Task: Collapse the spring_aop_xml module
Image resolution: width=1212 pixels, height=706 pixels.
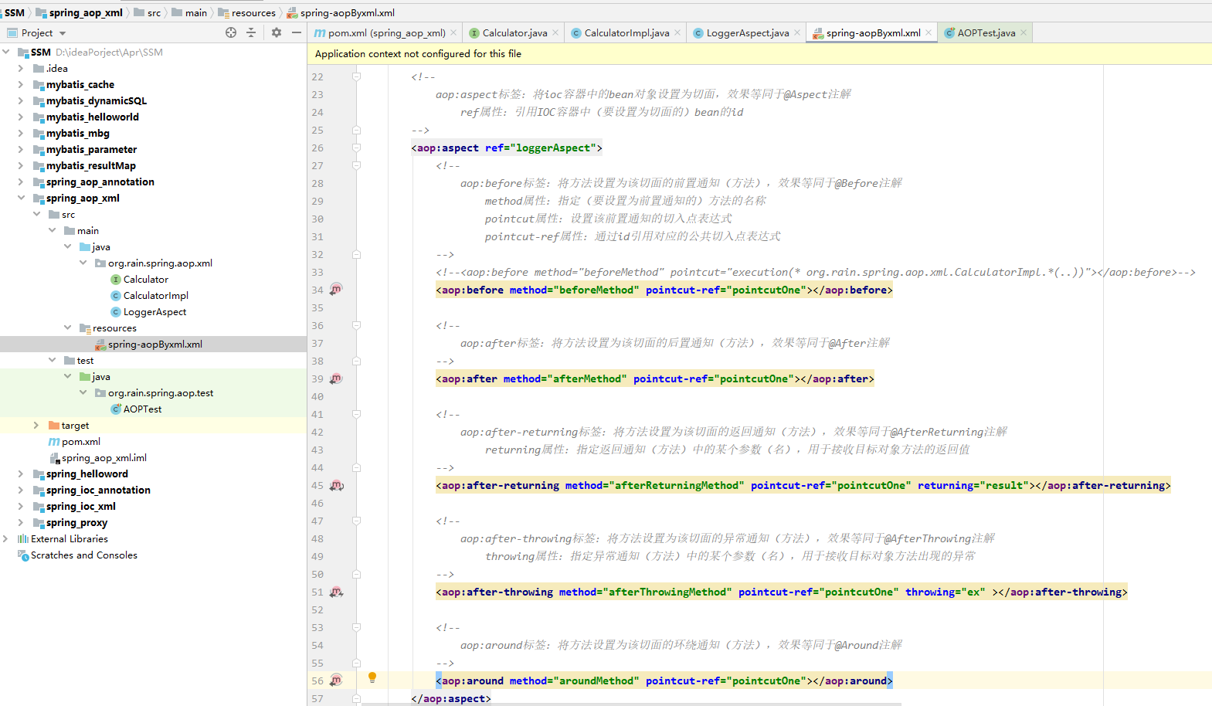Action: click(21, 198)
